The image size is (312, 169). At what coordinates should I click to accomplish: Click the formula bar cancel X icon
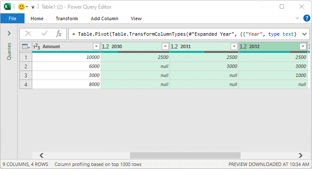28,34
